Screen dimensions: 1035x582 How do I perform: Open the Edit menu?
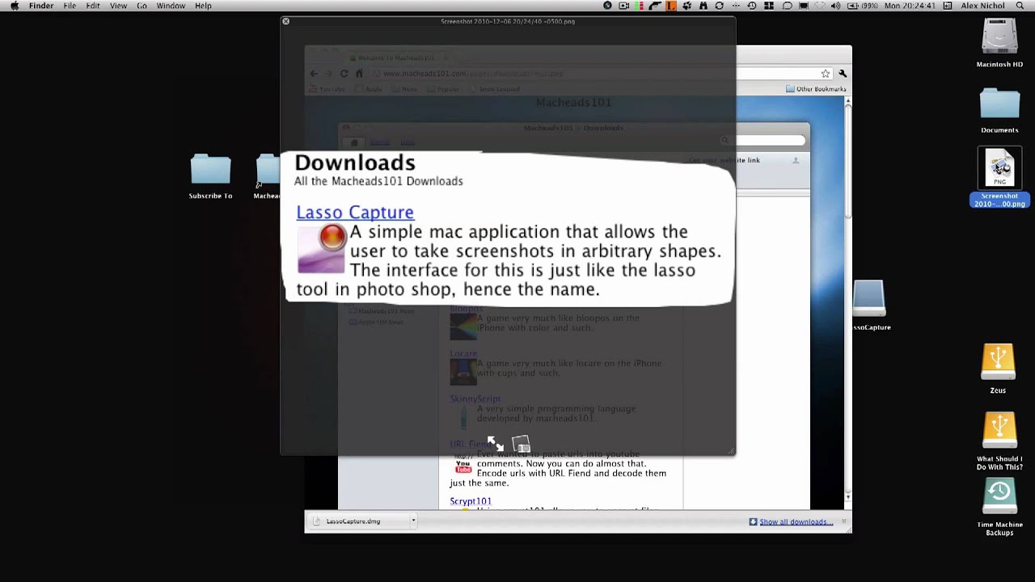93,6
